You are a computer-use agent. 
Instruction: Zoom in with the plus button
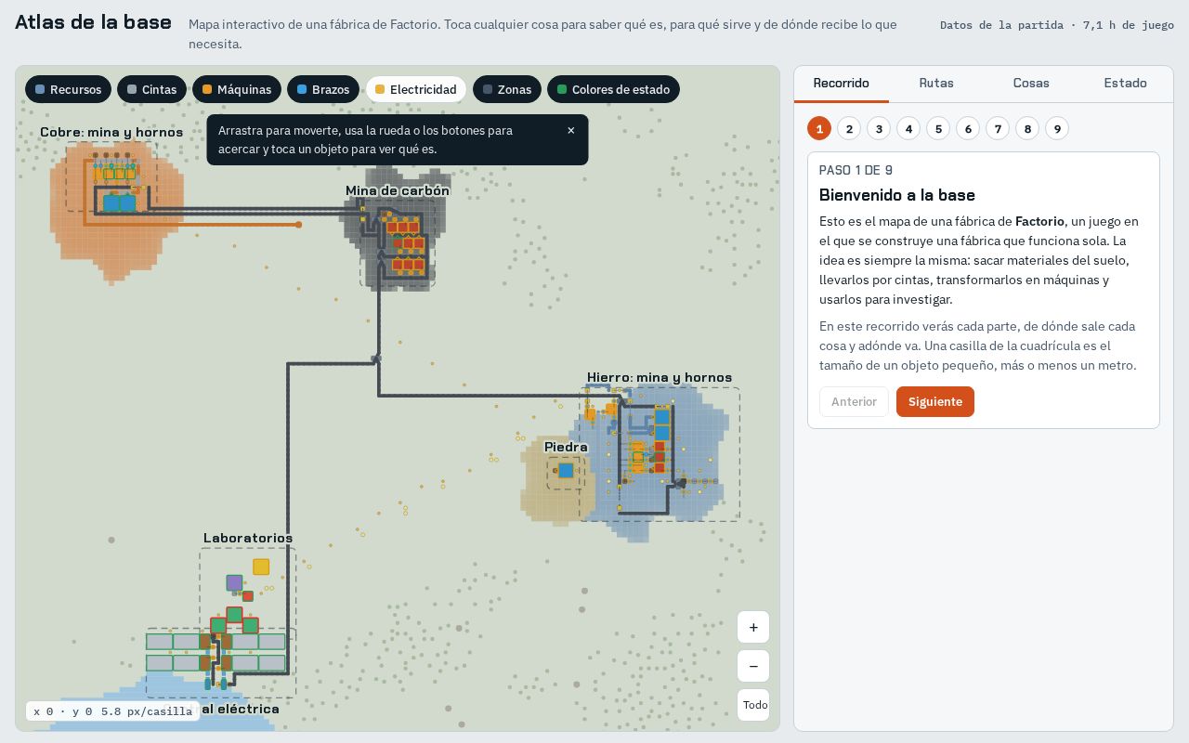pyautogui.click(x=753, y=627)
